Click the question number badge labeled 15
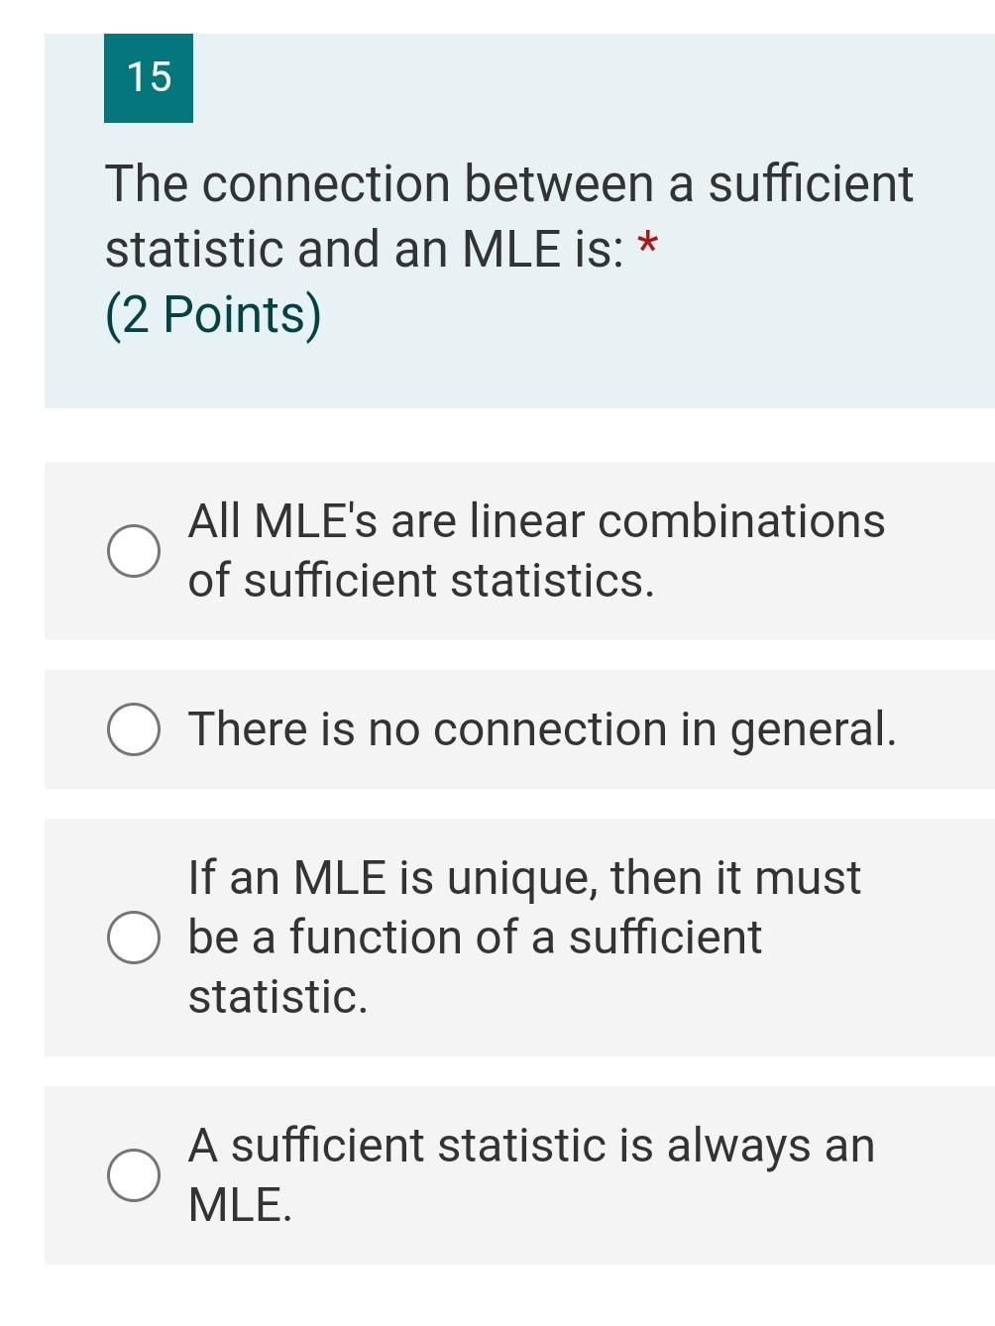The height and width of the screenshot is (1326, 995). click(148, 76)
